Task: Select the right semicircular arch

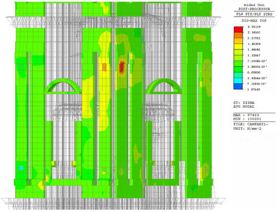Action: pyautogui.click(x=163, y=86)
